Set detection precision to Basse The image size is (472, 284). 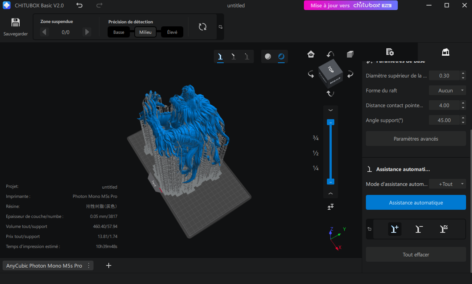click(119, 32)
